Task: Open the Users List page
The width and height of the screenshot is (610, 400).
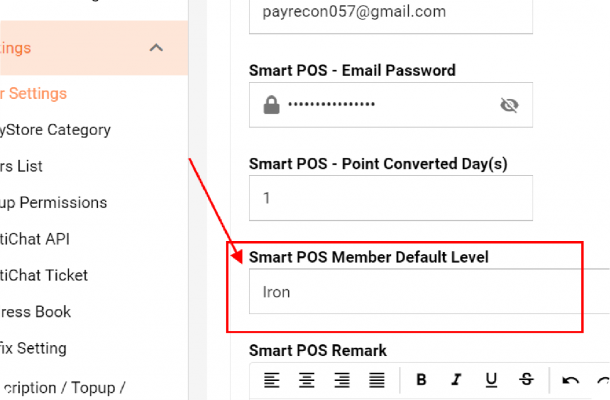Action: click(21, 167)
